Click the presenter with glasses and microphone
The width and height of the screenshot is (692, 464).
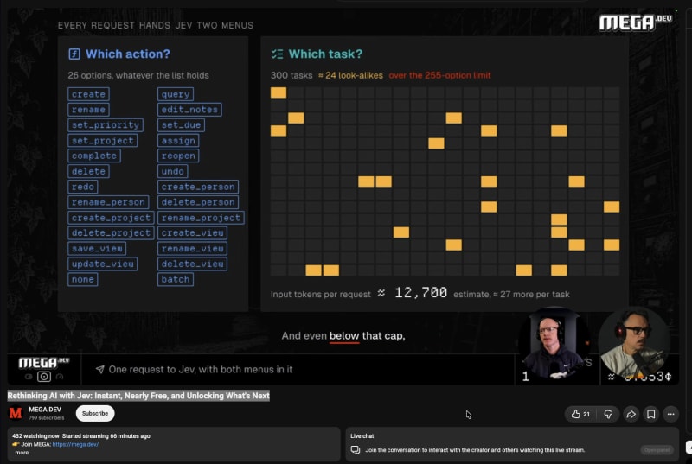634,344
